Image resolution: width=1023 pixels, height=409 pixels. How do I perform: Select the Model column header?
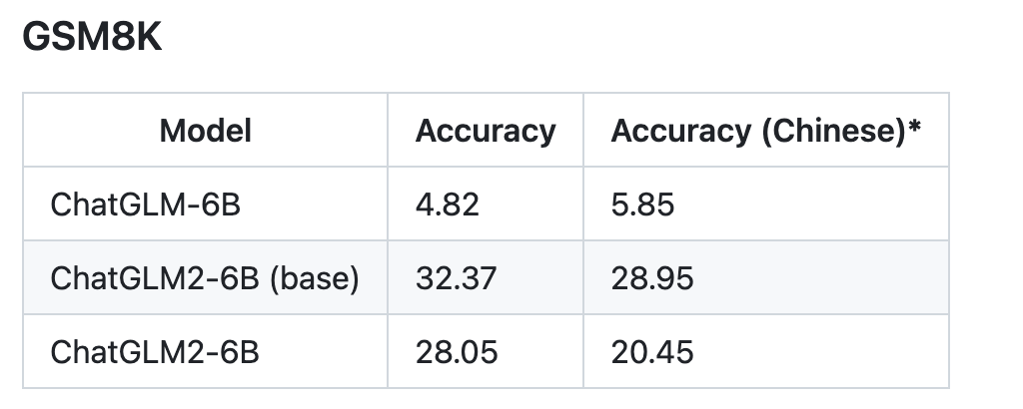(x=206, y=131)
